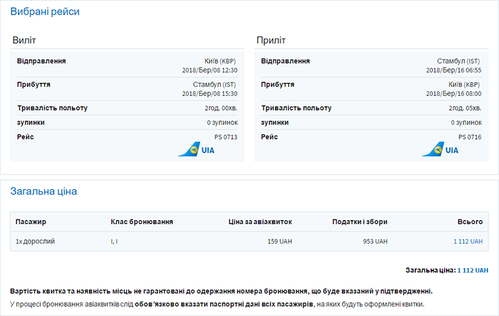Click the UIA airline logo under Виліт
The height and width of the screenshot is (316, 499).
196,150
